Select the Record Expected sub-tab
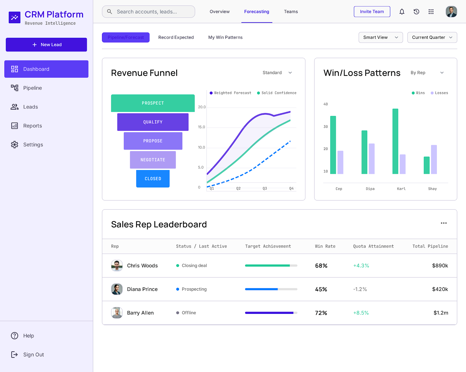 pyautogui.click(x=176, y=37)
